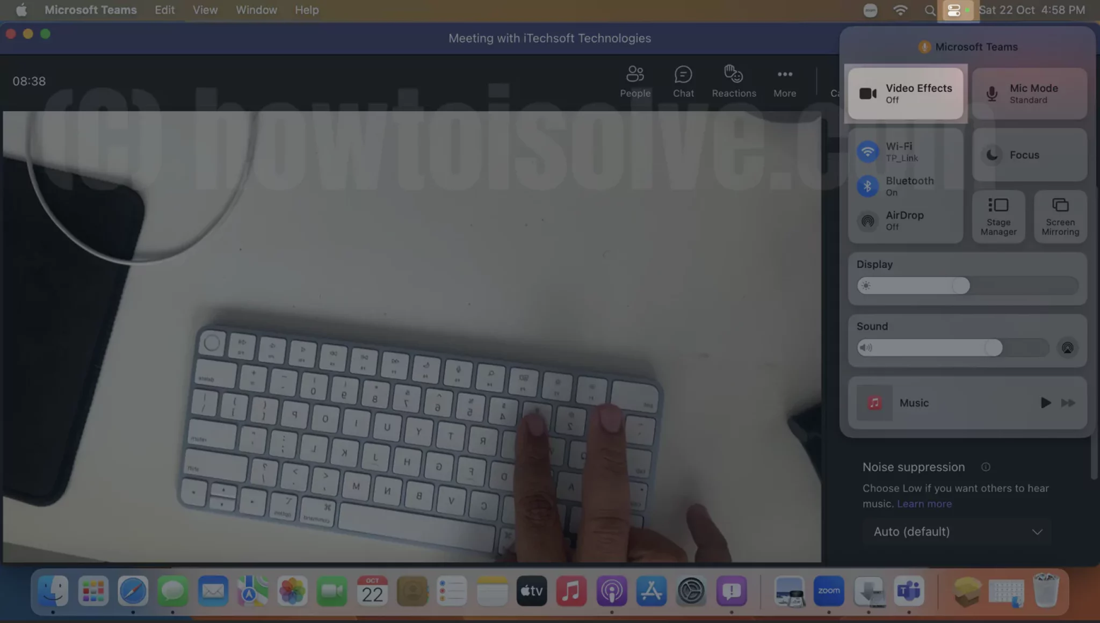Open System Settings from the Dock
Viewport: 1100px width, 623px height.
pyautogui.click(x=691, y=591)
